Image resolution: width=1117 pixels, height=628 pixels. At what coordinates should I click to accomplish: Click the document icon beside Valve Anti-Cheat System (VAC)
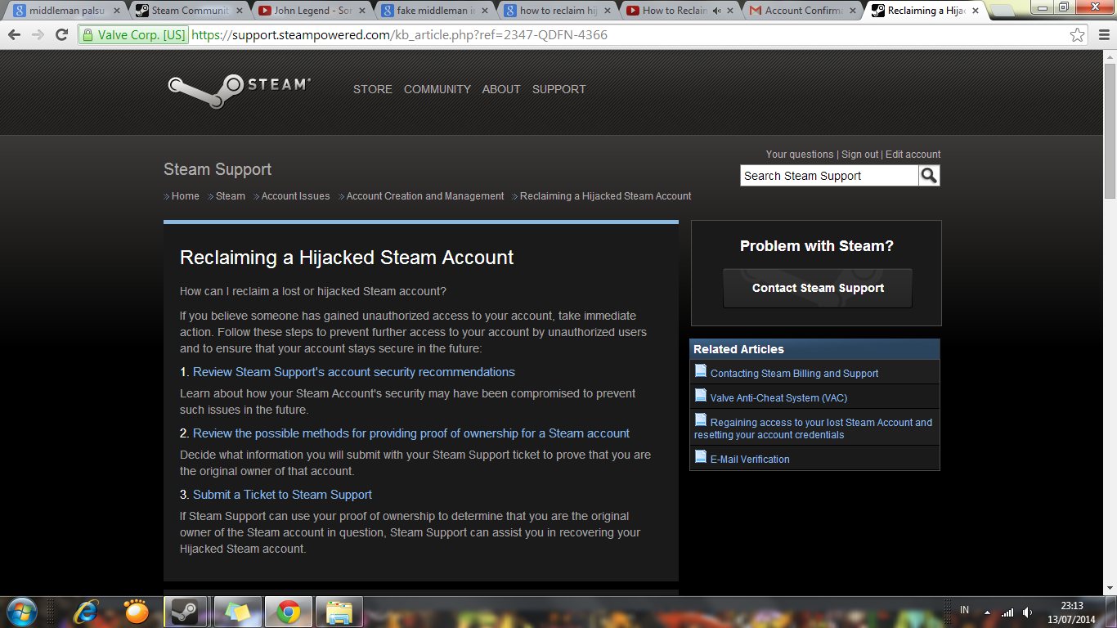click(700, 396)
